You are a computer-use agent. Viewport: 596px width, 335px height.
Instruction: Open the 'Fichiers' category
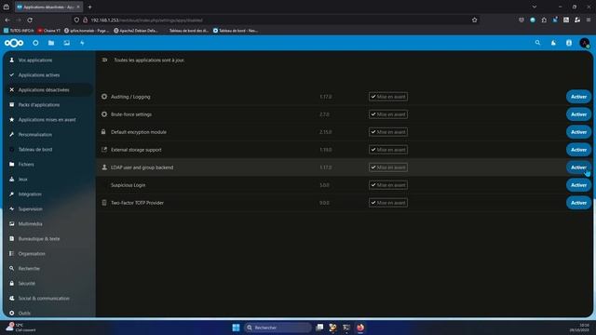(x=48, y=164)
